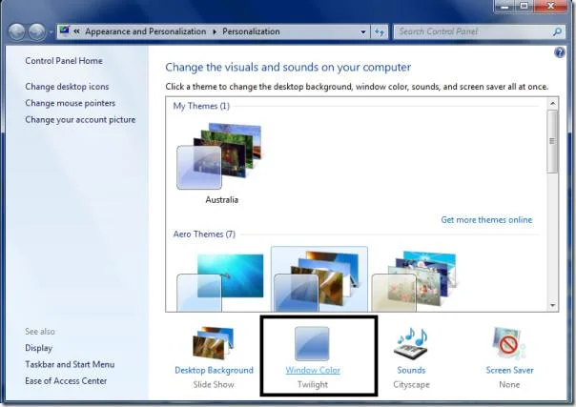Click the Desktop Background text link
The image size is (576, 407).
[214, 370]
